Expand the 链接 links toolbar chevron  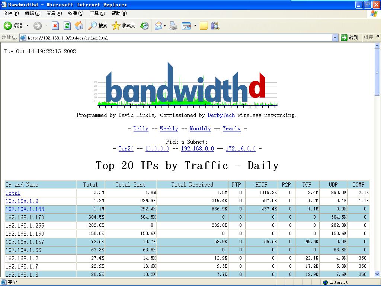point(378,36)
